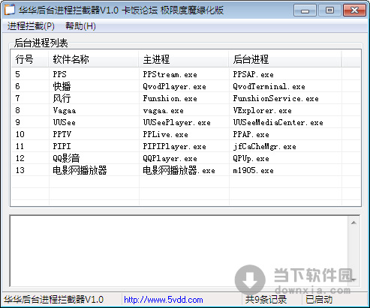Click row number 11 cell
370x308 pixels.
point(20,146)
